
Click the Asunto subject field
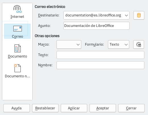click(x=96, y=26)
